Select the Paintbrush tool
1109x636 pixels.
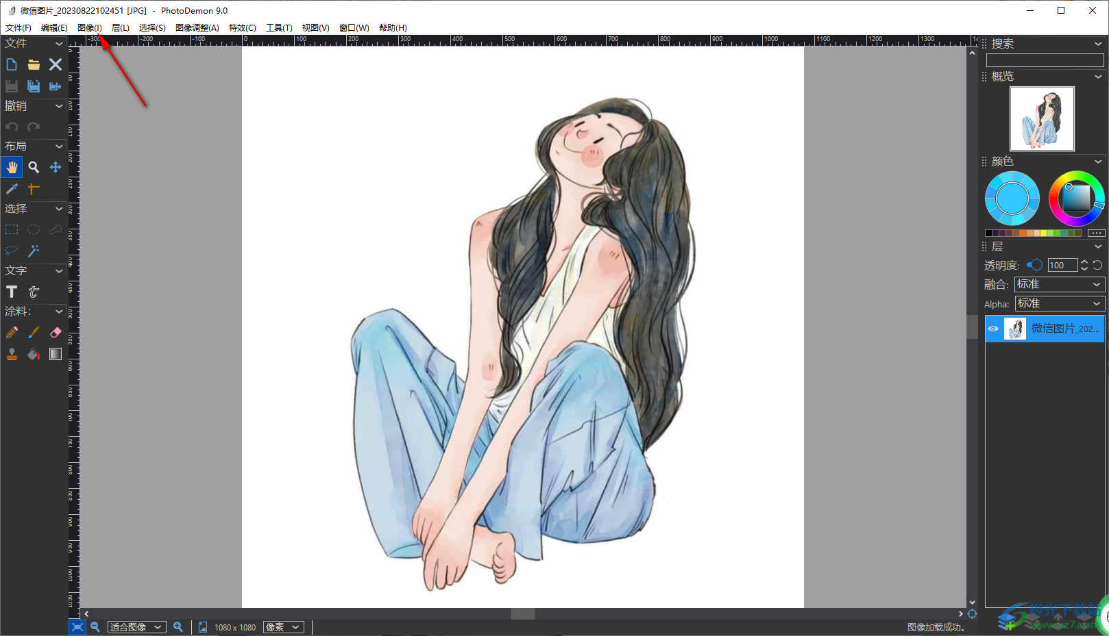click(34, 332)
